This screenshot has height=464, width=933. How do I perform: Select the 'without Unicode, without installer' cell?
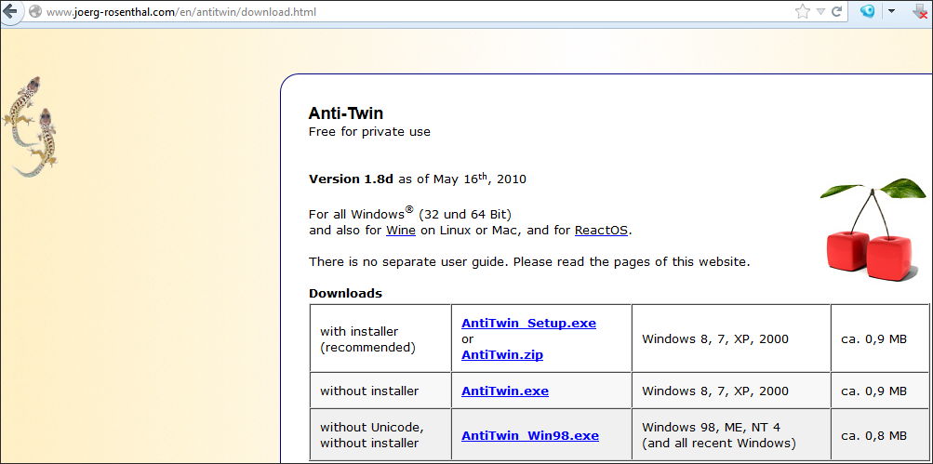pyautogui.click(x=380, y=435)
